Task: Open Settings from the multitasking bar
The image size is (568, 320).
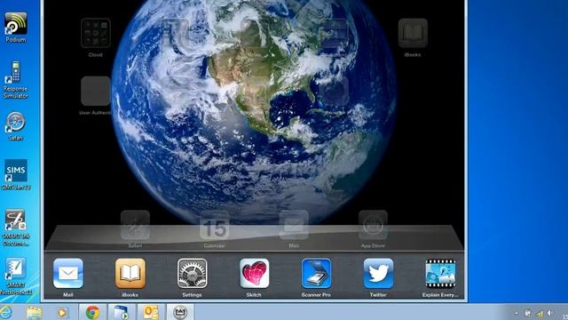Action: point(193,274)
